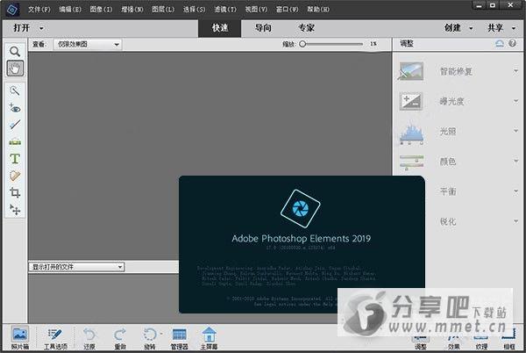Open the 图像(I) menu

coord(101,10)
